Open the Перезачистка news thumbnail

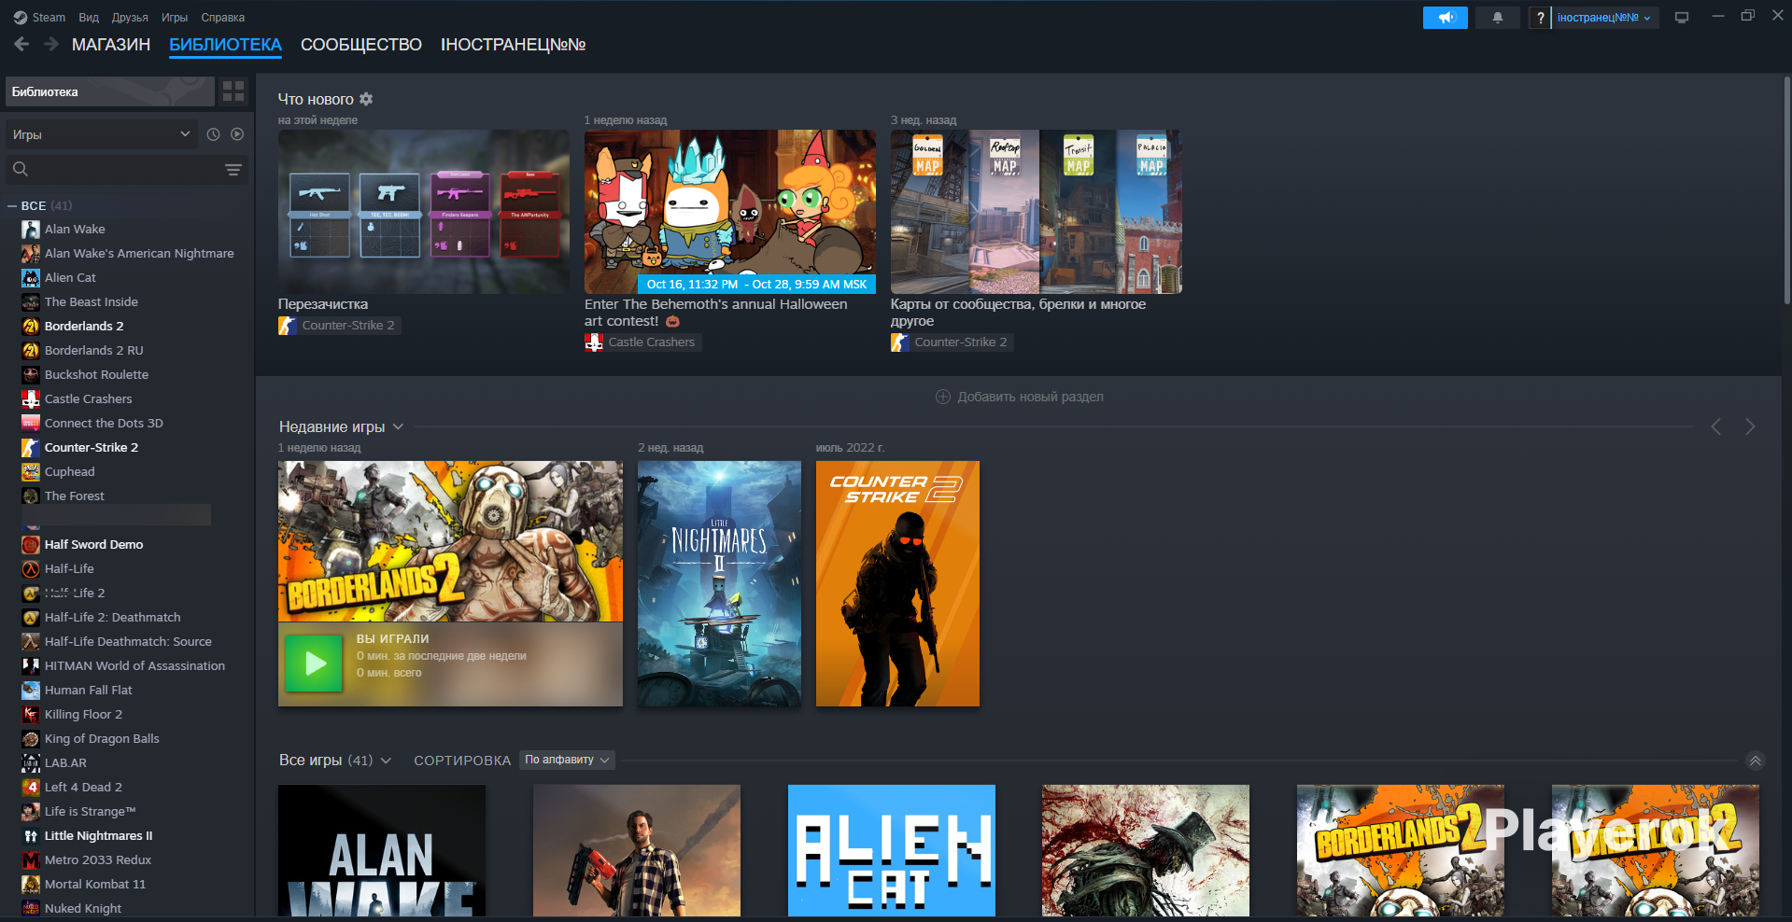pos(424,212)
